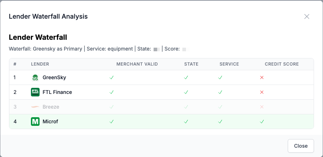Click GreenSky's merchant valid checkmark
Viewport: 323px width, 157px height.
(x=112, y=77)
